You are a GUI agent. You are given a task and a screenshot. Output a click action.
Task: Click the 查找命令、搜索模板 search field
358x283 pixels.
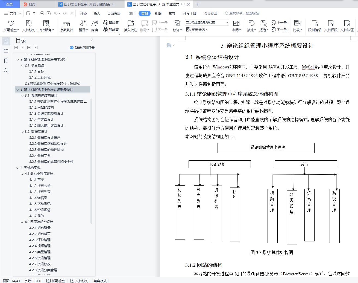point(242,13)
